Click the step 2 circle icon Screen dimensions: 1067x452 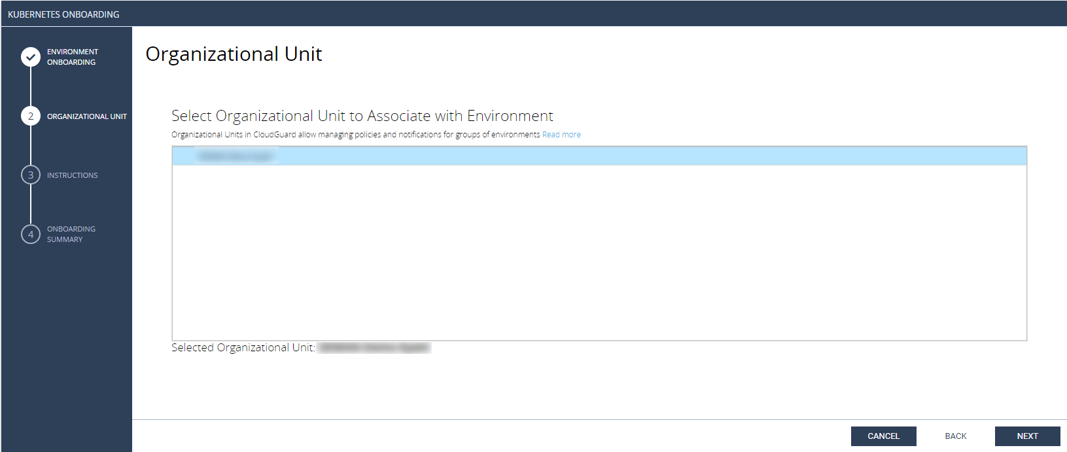(x=31, y=116)
